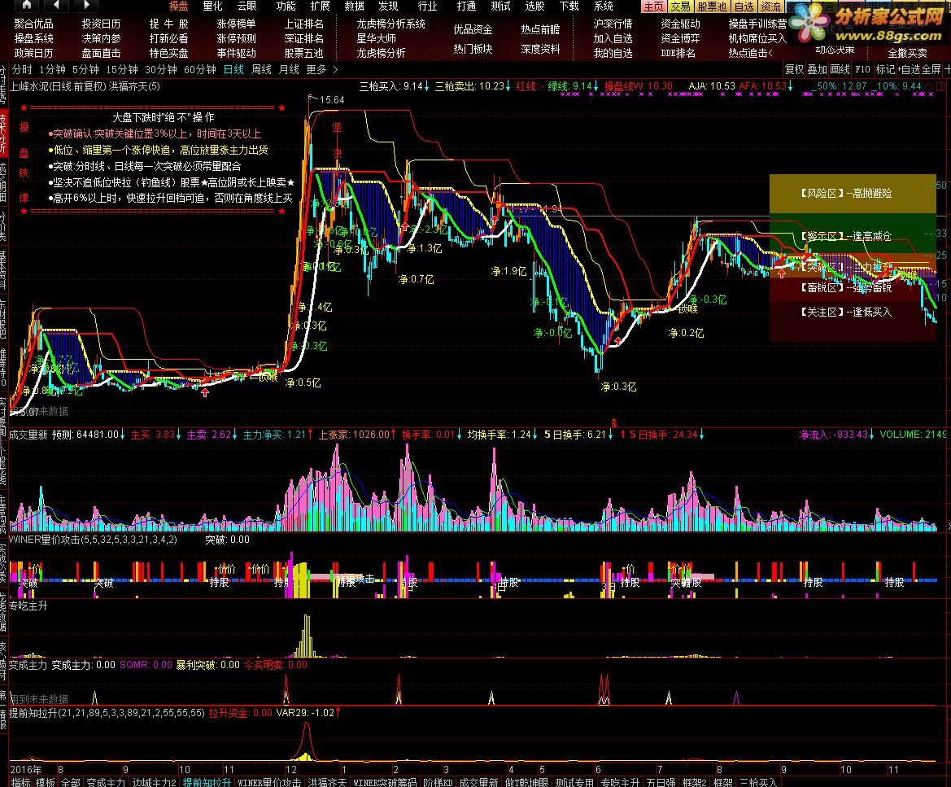The width and height of the screenshot is (951, 787).
Task: Click the plus icon beside 全屏
Action: [x=948, y=70]
